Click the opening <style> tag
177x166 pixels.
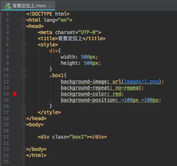point(48,45)
